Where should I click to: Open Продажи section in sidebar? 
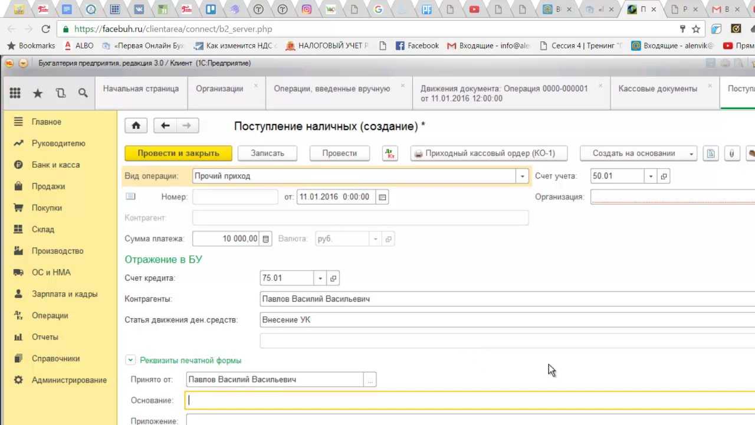tap(48, 187)
